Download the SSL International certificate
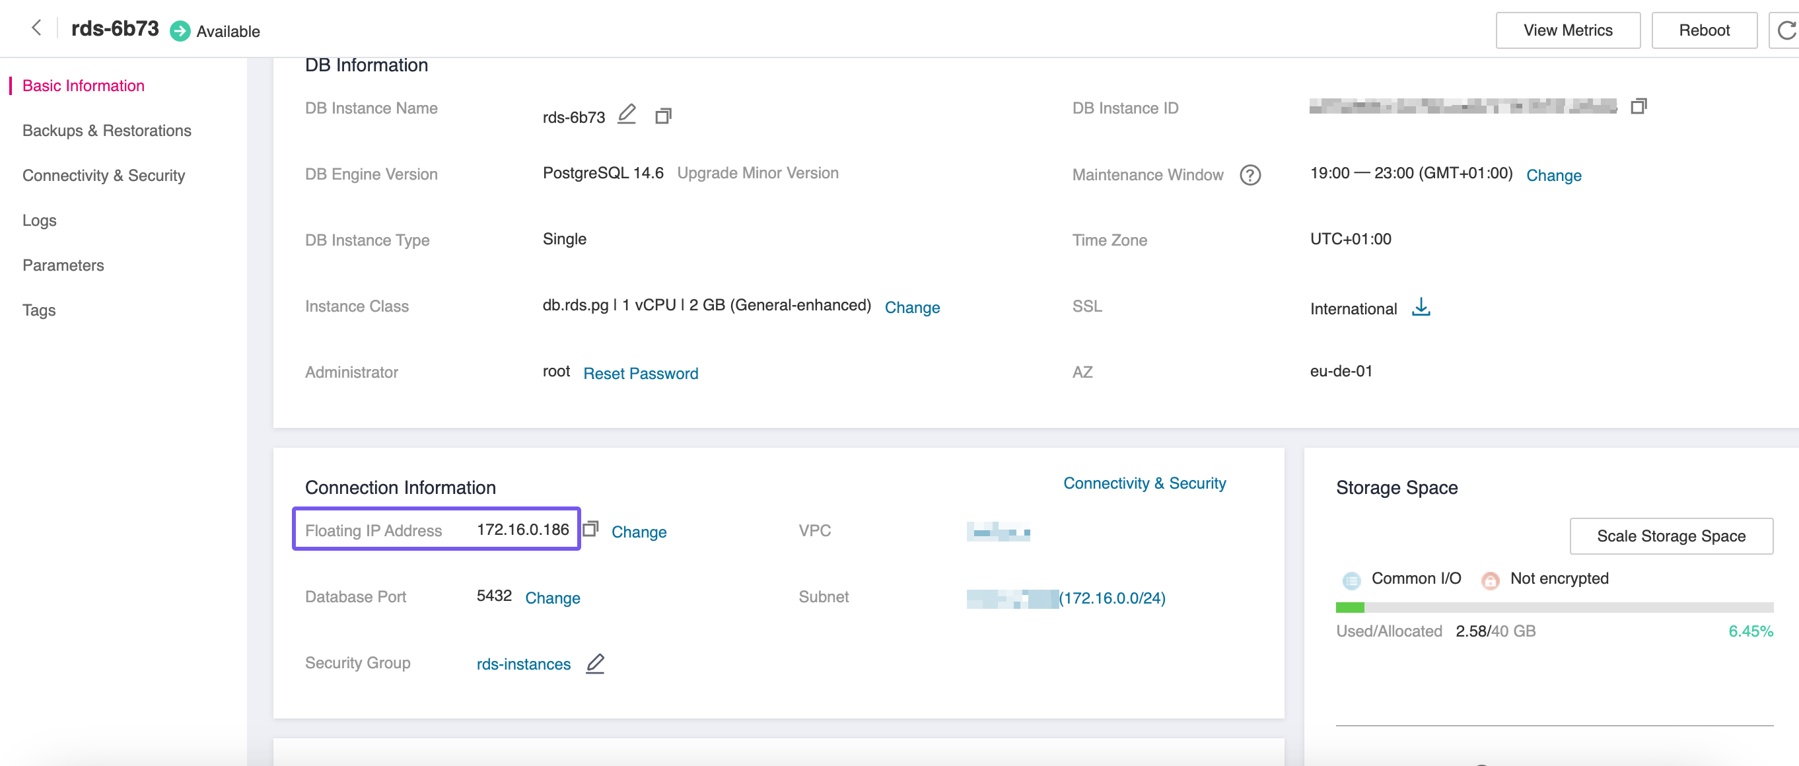 pyautogui.click(x=1421, y=307)
